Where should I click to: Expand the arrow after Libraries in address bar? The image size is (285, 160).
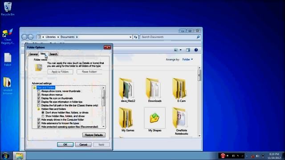(58, 37)
